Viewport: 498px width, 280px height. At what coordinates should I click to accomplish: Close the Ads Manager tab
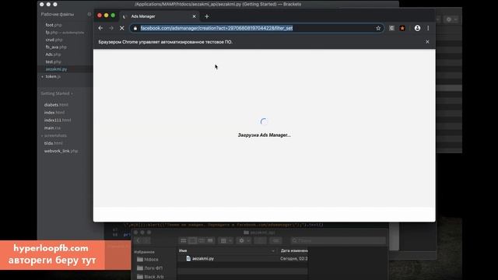[194, 16]
